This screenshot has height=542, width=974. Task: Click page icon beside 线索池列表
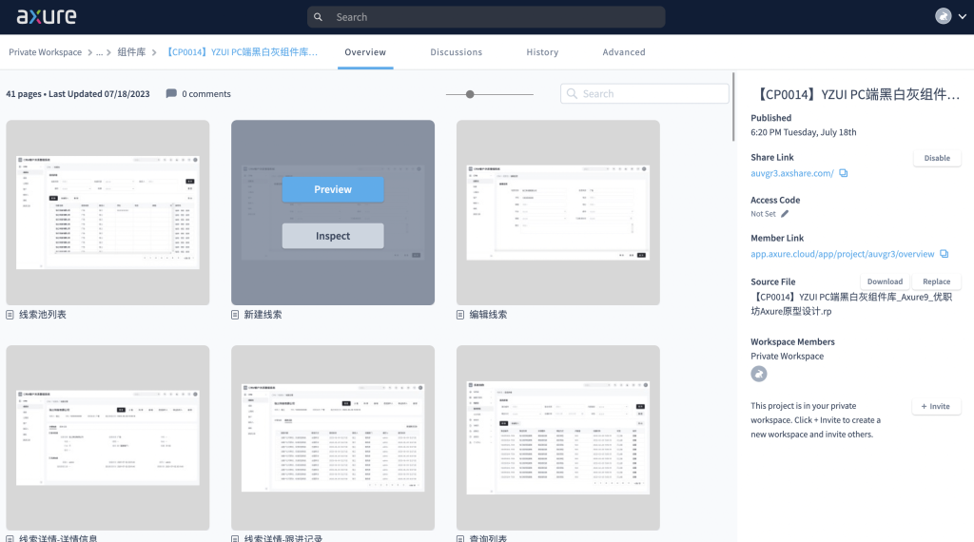[10, 315]
